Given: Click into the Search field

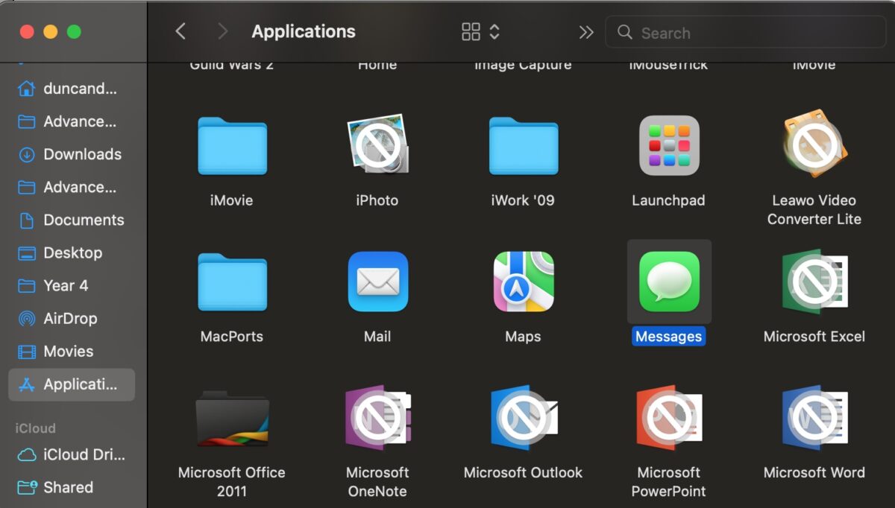Looking at the screenshot, I should pyautogui.click(x=745, y=32).
